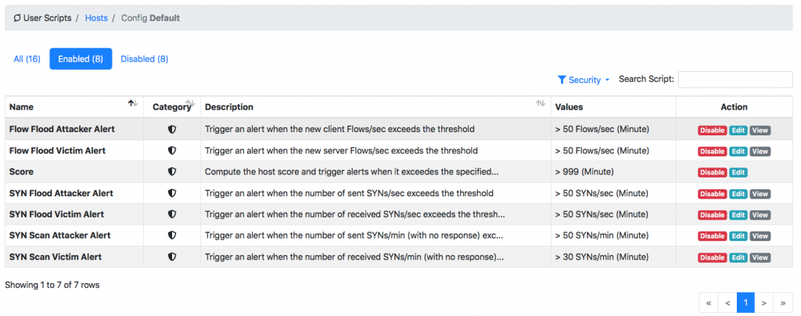Click the shield category icon in Score row
Viewport: 801px width, 316px height.
pos(171,172)
